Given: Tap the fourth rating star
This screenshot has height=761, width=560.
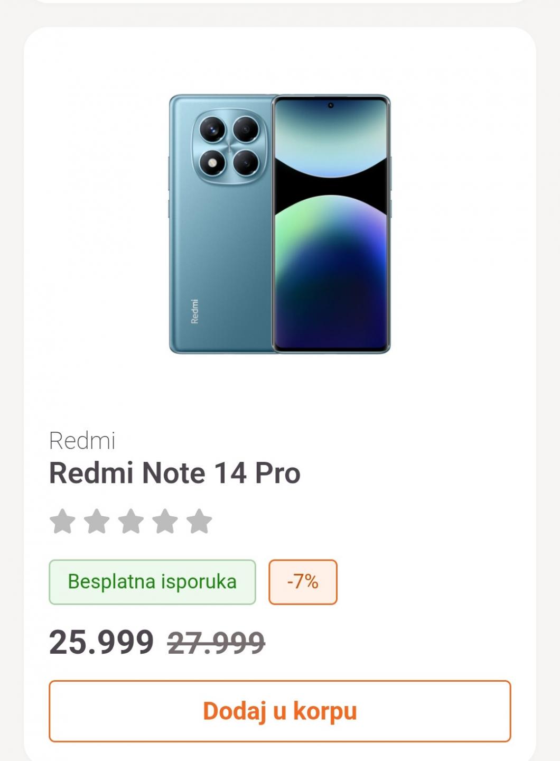Looking at the screenshot, I should (165, 522).
